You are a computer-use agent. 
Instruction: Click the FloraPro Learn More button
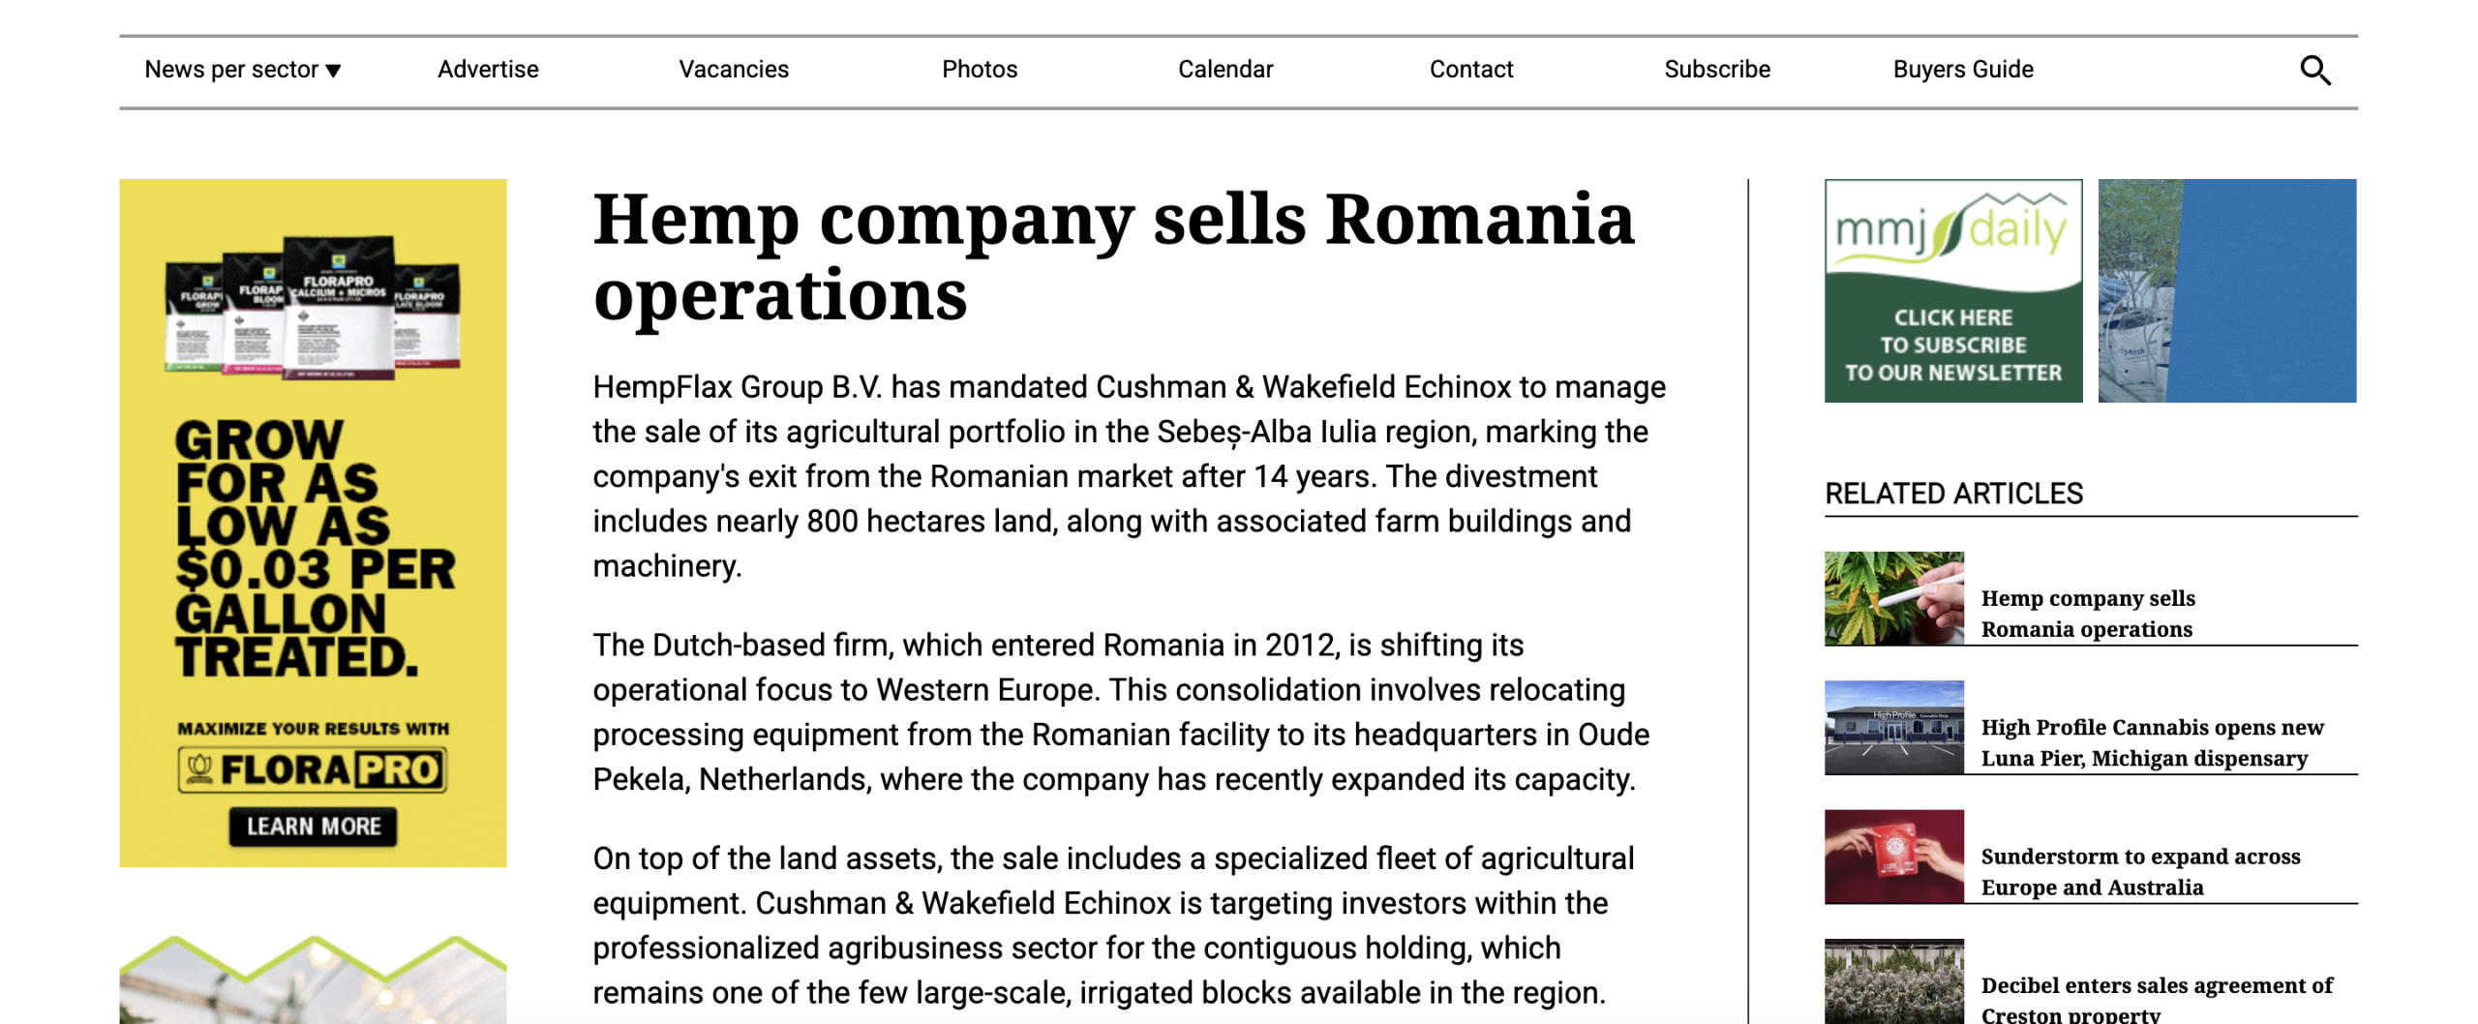(x=313, y=826)
